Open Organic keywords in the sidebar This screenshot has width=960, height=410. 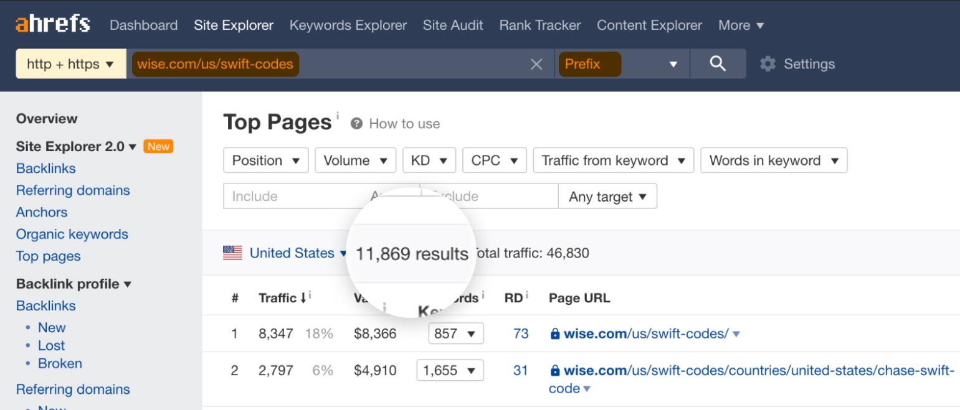[72, 235]
